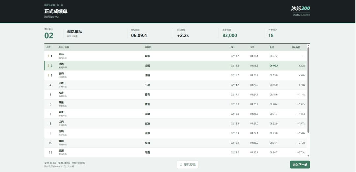The height and width of the screenshot is (172, 356).
Task: Select driver 贺鸣 in row 9
Action: (61, 131)
